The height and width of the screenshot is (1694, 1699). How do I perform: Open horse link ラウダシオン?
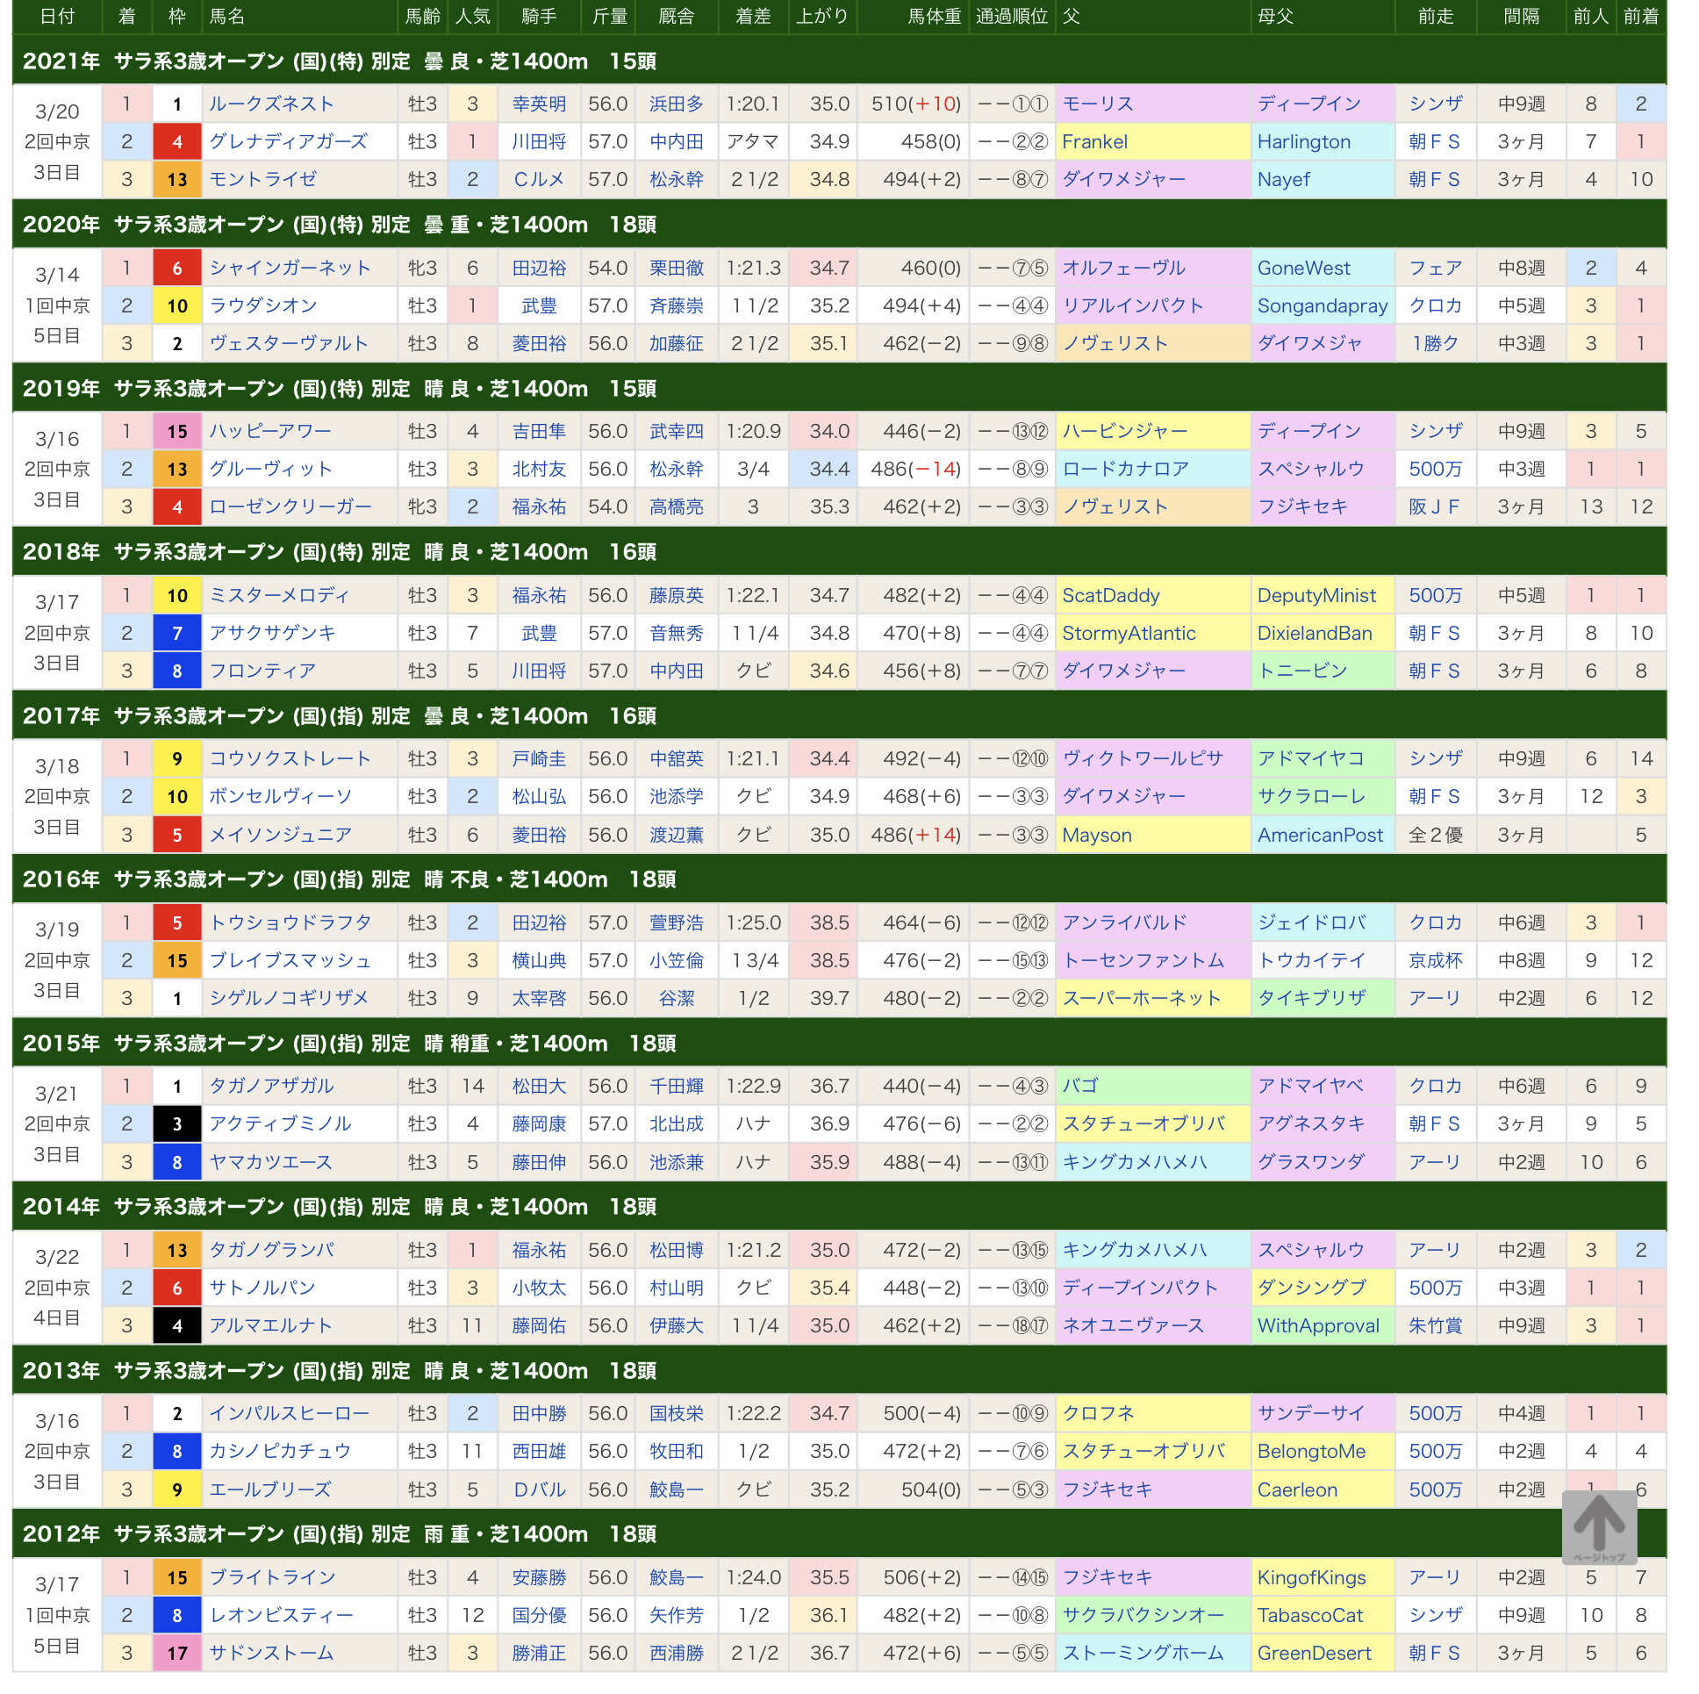[263, 306]
